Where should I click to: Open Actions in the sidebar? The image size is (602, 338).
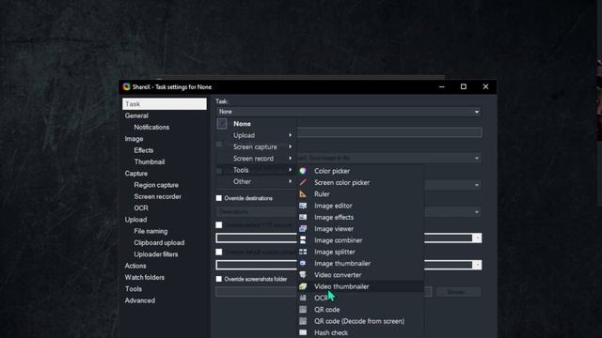coord(135,266)
